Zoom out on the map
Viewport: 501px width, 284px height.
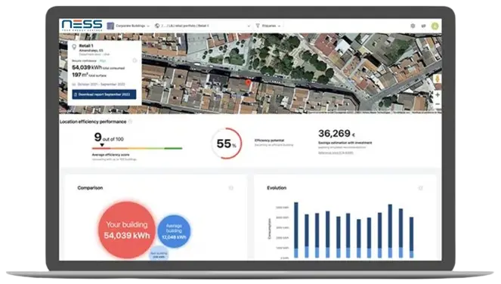(438, 104)
